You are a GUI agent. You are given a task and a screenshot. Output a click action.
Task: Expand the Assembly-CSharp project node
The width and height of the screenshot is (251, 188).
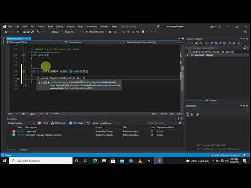(x=188, y=55)
